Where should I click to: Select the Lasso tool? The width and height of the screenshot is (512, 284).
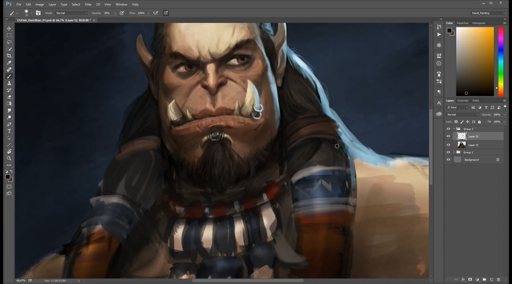(9, 42)
